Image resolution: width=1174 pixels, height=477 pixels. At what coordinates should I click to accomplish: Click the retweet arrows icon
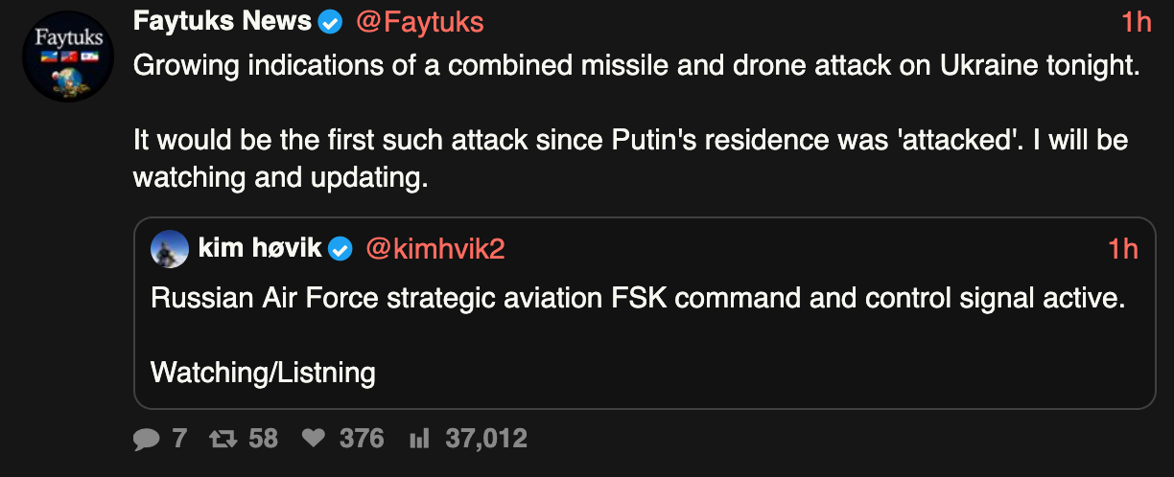(223, 439)
